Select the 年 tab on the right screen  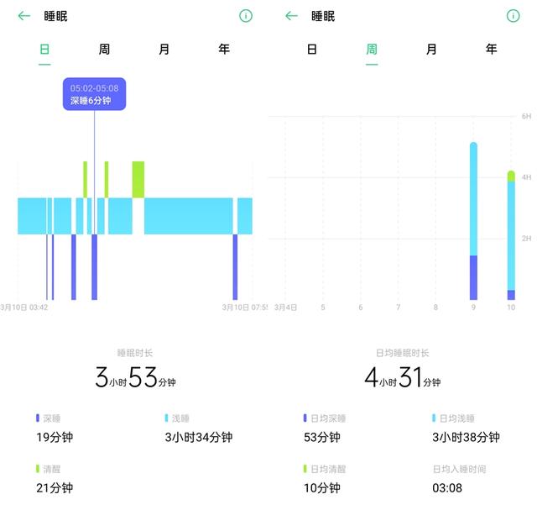tap(492, 50)
